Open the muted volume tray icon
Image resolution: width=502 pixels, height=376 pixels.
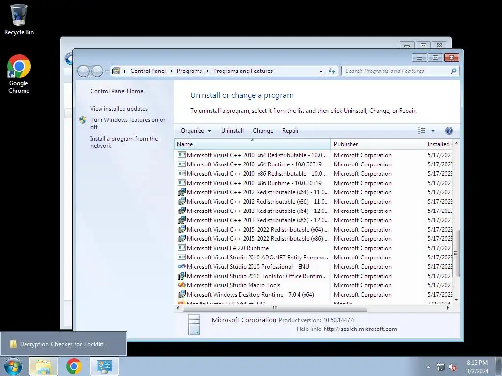tap(452, 367)
